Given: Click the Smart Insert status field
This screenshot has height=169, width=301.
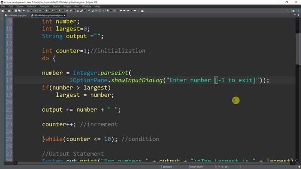Looking at the screenshot, I should coord(196,167).
